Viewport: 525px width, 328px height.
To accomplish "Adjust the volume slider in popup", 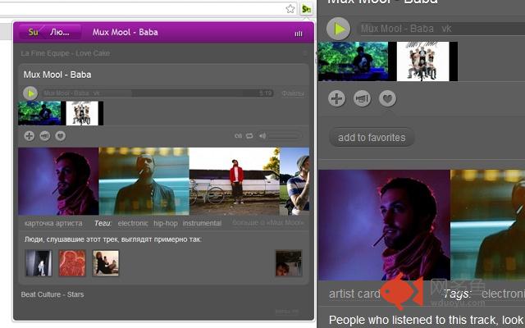I will pos(285,135).
